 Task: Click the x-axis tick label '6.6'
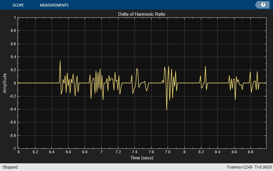tap(69, 152)
